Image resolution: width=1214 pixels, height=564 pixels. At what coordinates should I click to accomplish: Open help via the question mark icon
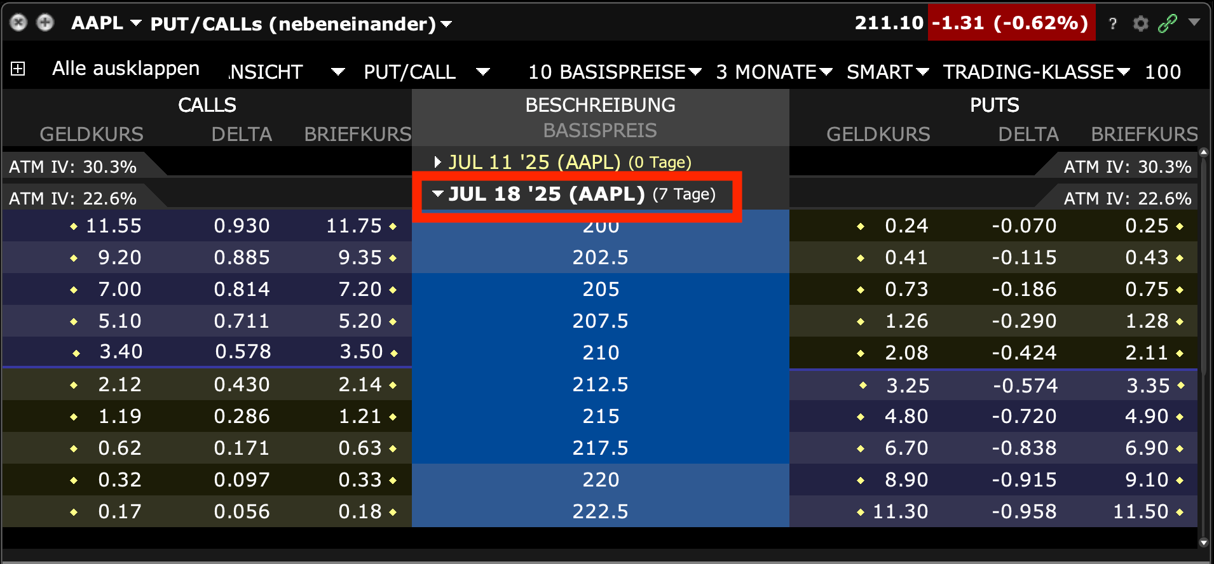pyautogui.click(x=1113, y=23)
